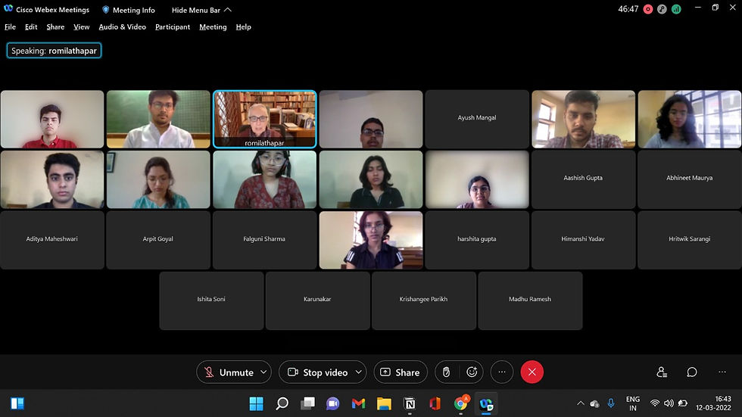Open Webex icon on taskbar

click(486, 404)
